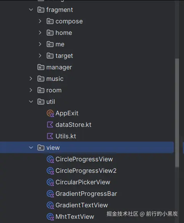
Task: Expand the target folder chevron
Action: coord(40,56)
